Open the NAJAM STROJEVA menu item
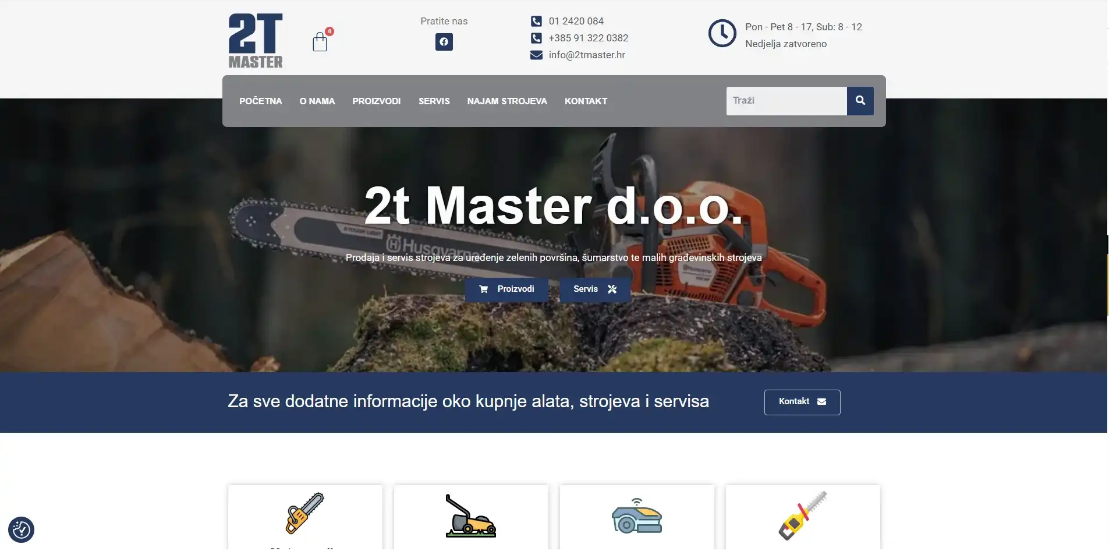The height and width of the screenshot is (551, 1109). (507, 101)
